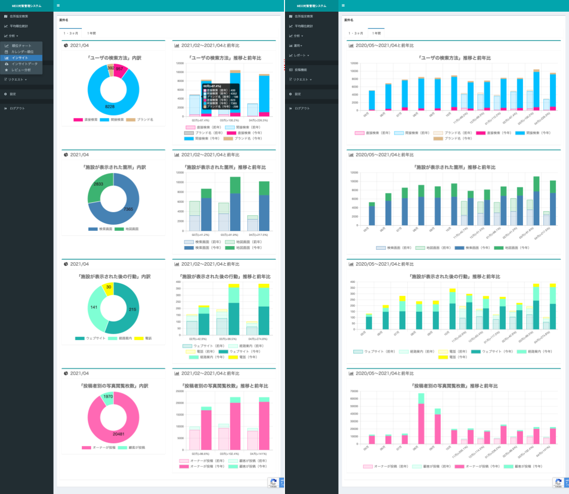Open 平均順位統計 in the right sidebar

click(304, 26)
